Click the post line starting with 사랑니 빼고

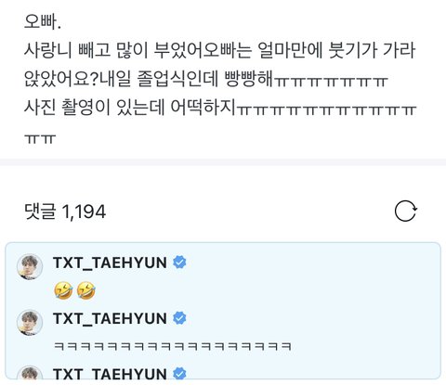point(219,50)
